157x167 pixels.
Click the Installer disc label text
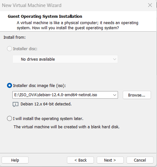pos(25,49)
